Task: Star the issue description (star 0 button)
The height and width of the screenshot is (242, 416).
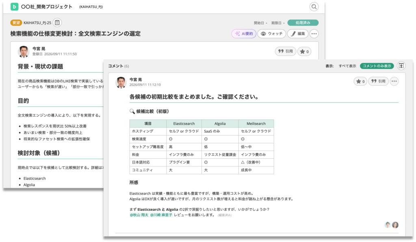Action: [x=304, y=52]
